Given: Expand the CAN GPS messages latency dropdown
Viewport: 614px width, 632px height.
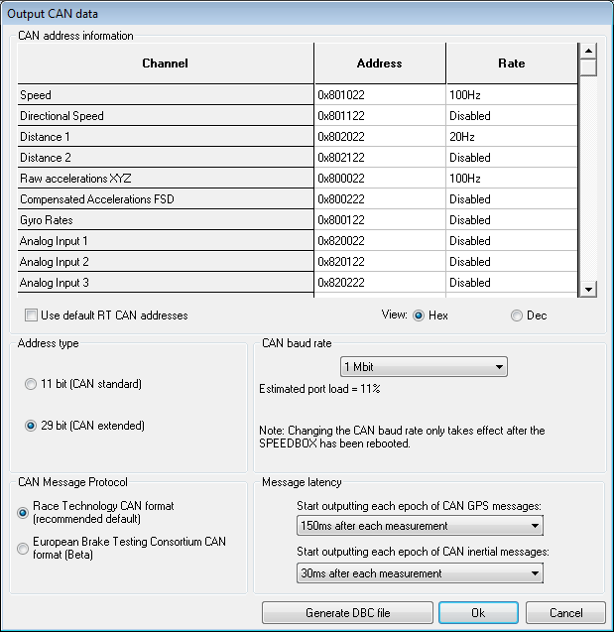Looking at the screenshot, I should tap(420, 526).
